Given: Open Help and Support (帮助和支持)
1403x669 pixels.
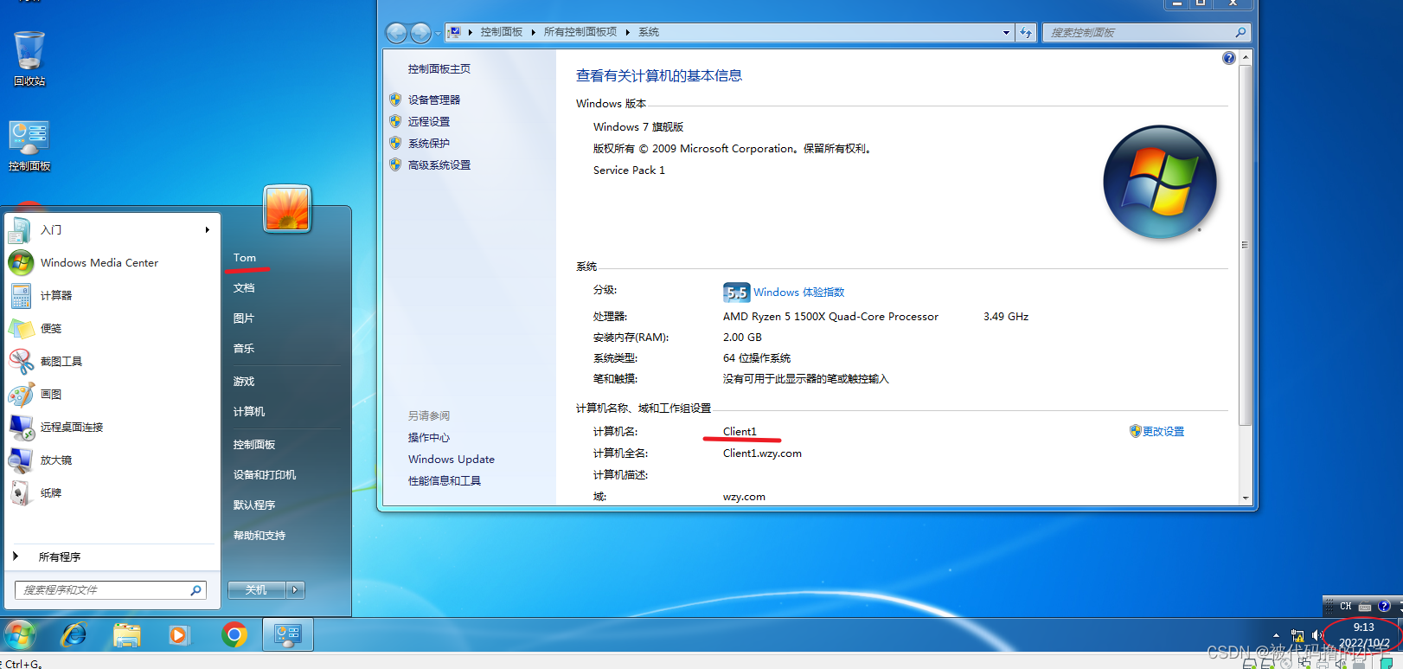Looking at the screenshot, I should click(x=259, y=536).
